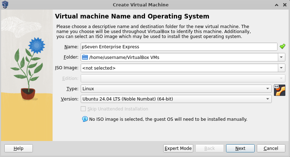Expand the Version dropdown for Ubuntu 24.04

(x=267, y=99)
